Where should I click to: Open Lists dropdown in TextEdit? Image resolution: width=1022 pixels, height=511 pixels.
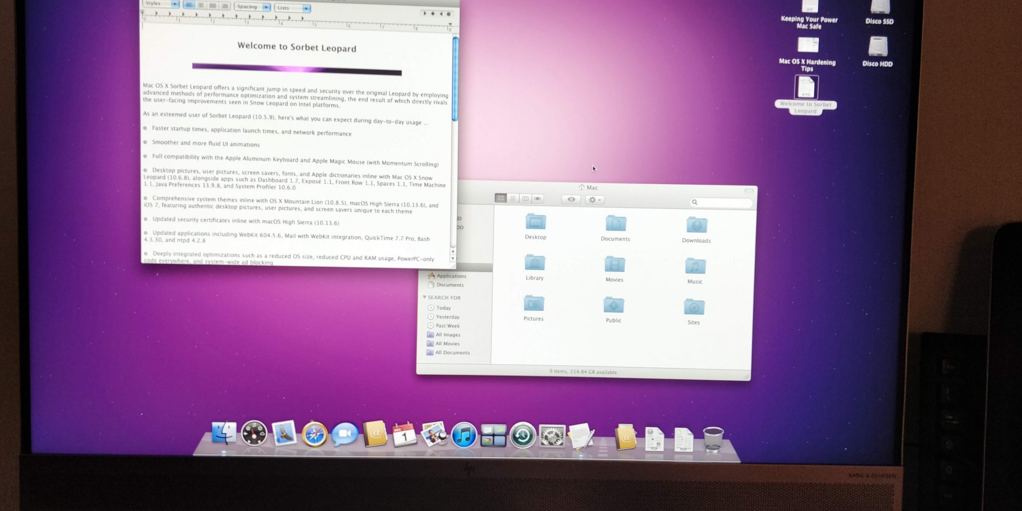point(292,8)
